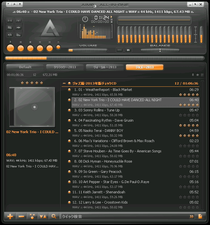
Task: Select the ジャズ~2013 playlist tab
Action: pos(144,67)
